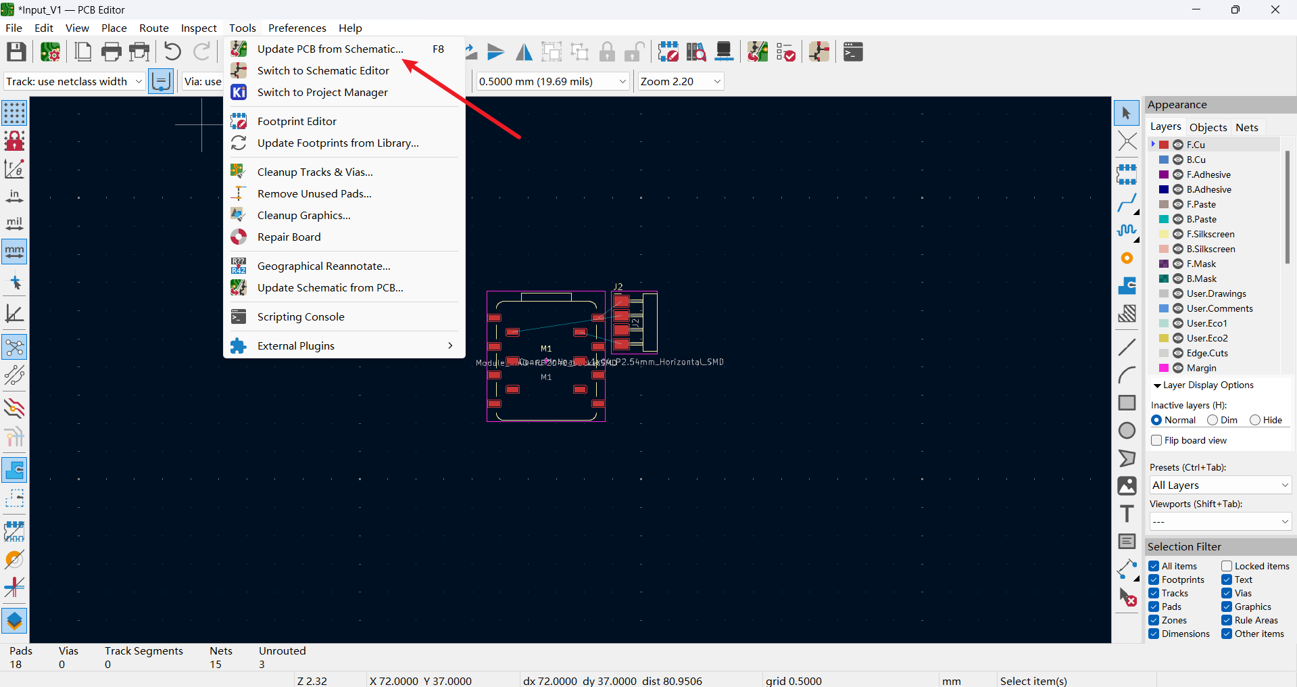The image size is (1297, 687).
Task: Click the F.Mask layer color swatch
Action: [x=1164, y=264]
